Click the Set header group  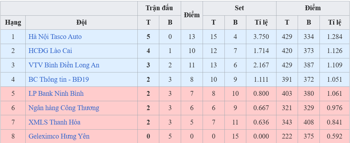click(239, 8)
